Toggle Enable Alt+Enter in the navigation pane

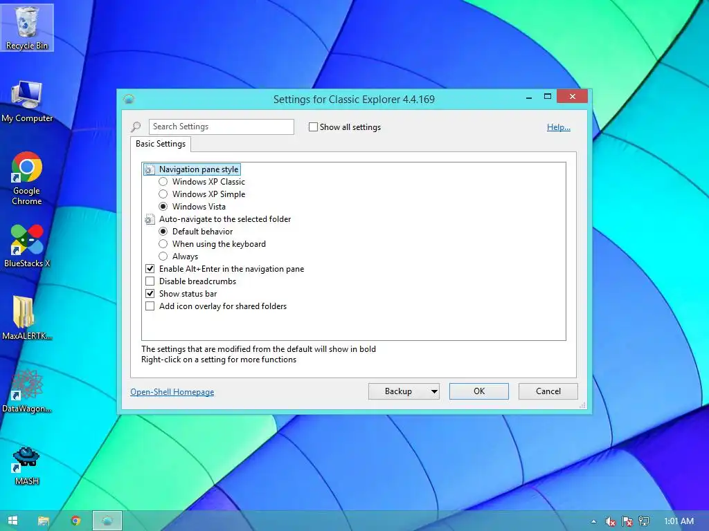tap(150, 269)
